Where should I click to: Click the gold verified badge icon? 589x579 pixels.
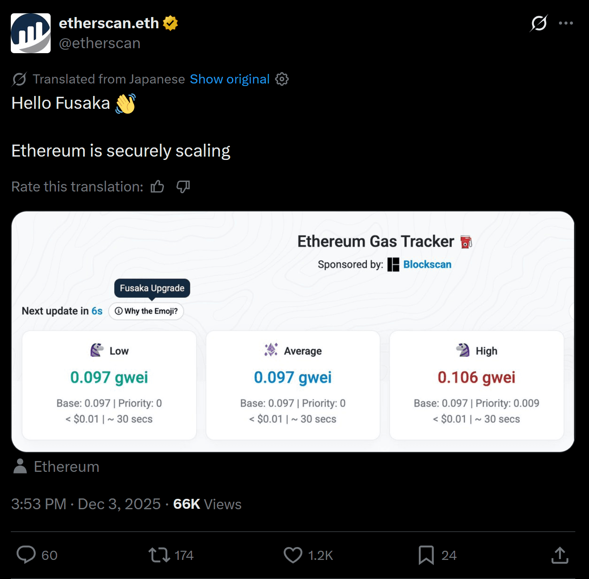pos(170,23)
